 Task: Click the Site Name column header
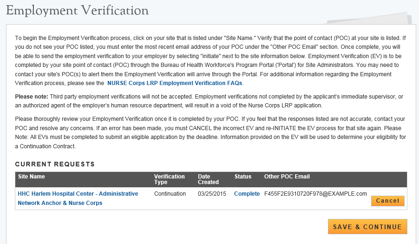tap(32, 177)
